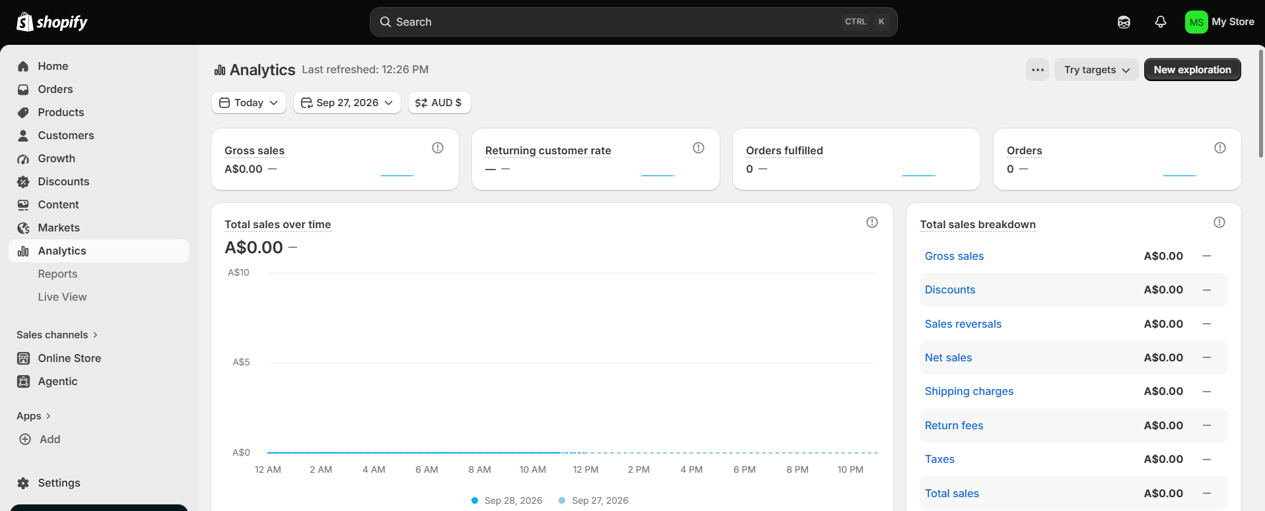The width and height of the screenshot is (1265, 511).
Task: Click the Online Store storefront icon
Action: (23, 358)
